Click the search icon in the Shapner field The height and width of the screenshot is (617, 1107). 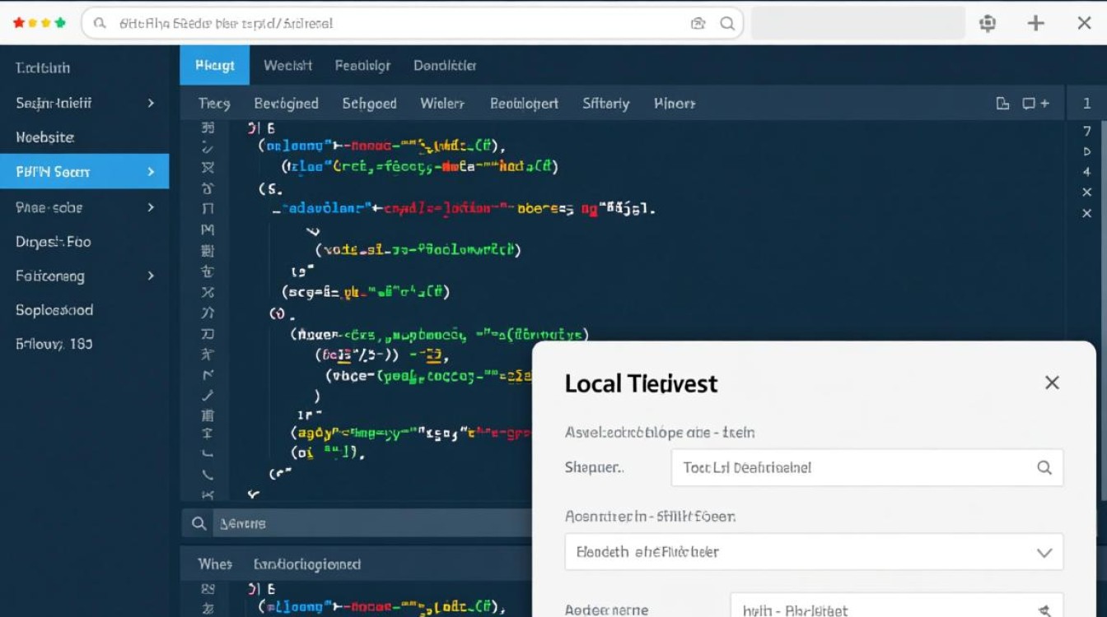click(x=1044, y=467)
